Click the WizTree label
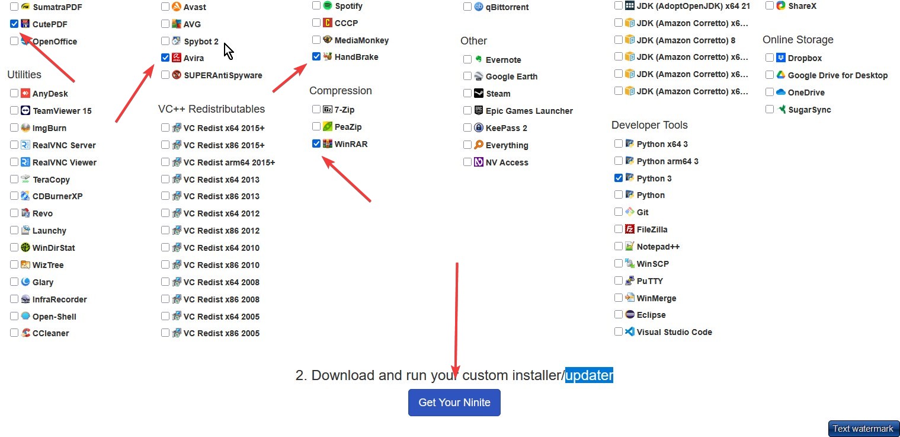 click(x=47, y=265)
